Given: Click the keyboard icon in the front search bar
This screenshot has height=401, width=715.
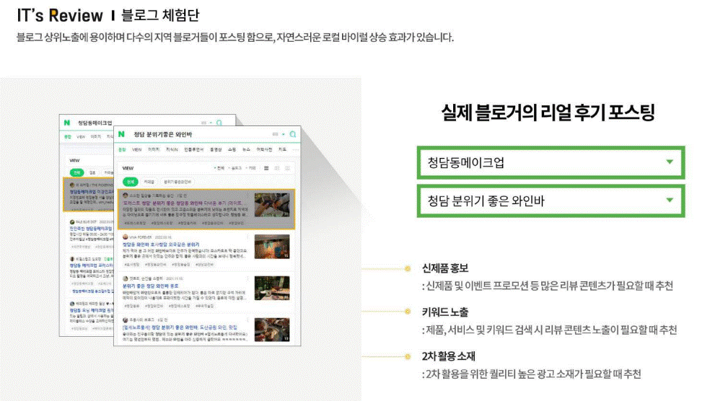Looking at the screenshot, I should (276, 135).
